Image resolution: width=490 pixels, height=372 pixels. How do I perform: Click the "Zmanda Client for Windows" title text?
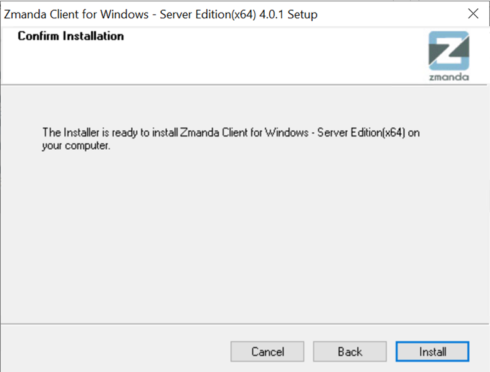[76, 14]
